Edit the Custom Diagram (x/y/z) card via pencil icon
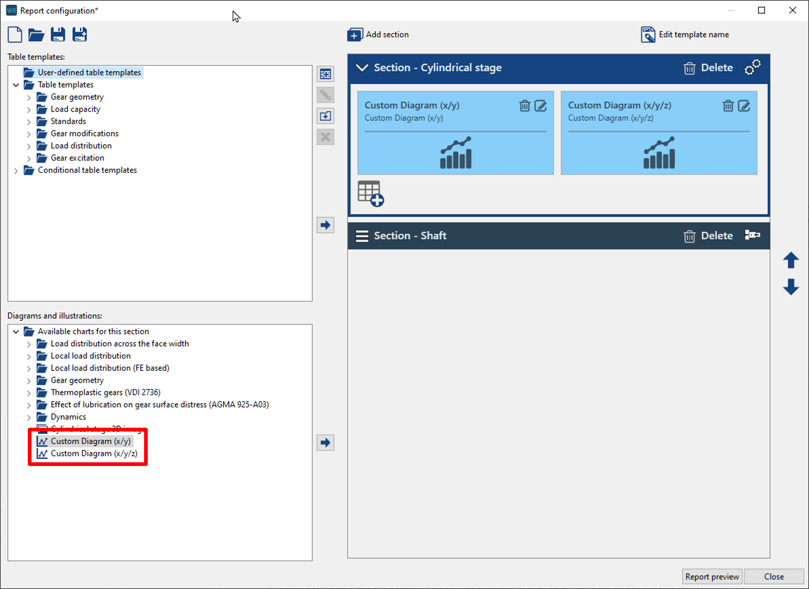 pyautogui.click(x=744, y=106)
